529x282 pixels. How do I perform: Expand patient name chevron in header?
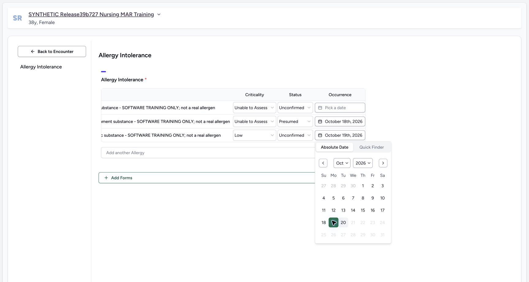(159, 14)
